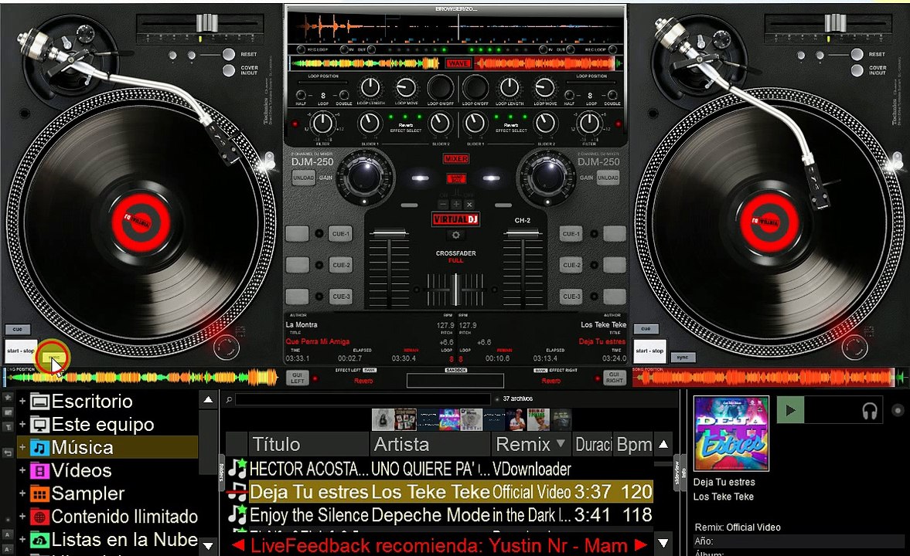Click the left deck HALF loop button
Image resolution: width=910 pixels, height=556 pixels.
pos(301,95)
